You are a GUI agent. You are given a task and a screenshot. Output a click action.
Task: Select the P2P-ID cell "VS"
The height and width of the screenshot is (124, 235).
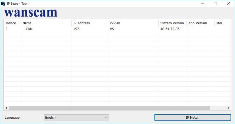[x=112, y=29]
